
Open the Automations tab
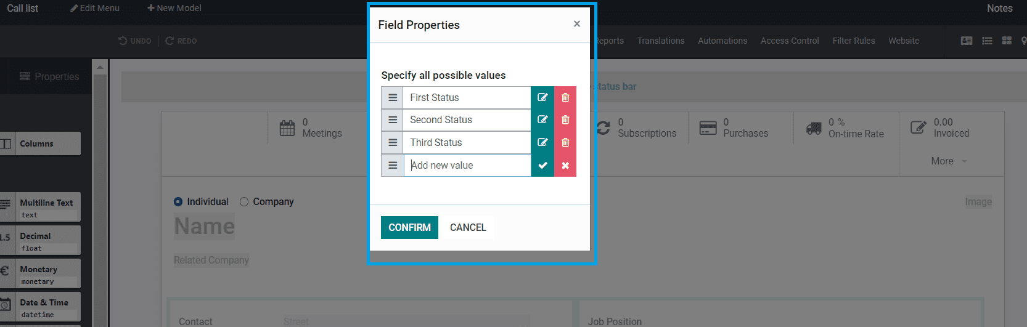[x=722, y=41]
